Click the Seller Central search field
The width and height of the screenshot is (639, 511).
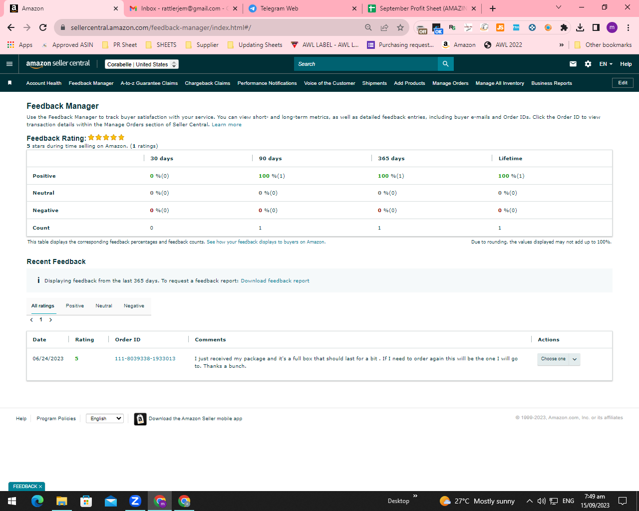tap(366, 64)
